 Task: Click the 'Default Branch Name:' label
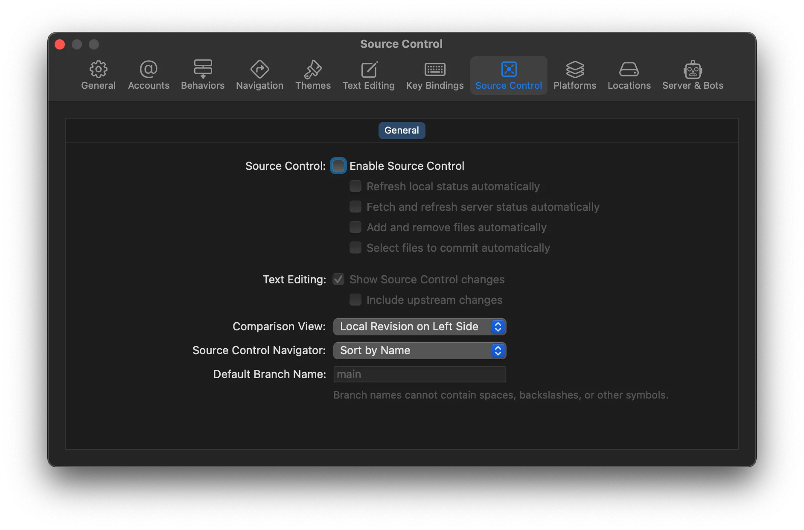tap(270, 374)
